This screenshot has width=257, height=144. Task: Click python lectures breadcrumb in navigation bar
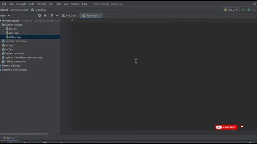[20, 10]
